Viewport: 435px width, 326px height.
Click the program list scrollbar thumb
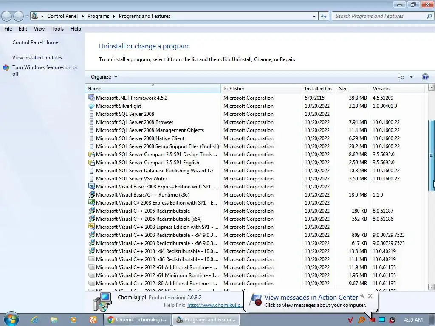click(x=431, y=155)
